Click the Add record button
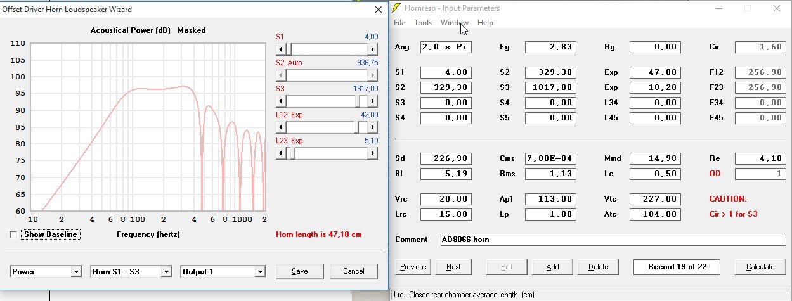Screen dimensions: 792x301 click(552, 267)
